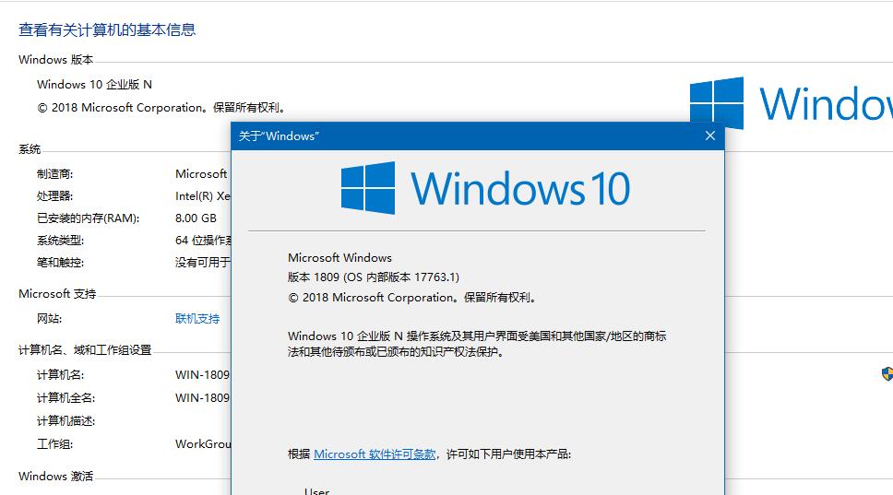Screen dimensions: 893x495
Task: Select the Windows 激活 section header
Action: 55,477
